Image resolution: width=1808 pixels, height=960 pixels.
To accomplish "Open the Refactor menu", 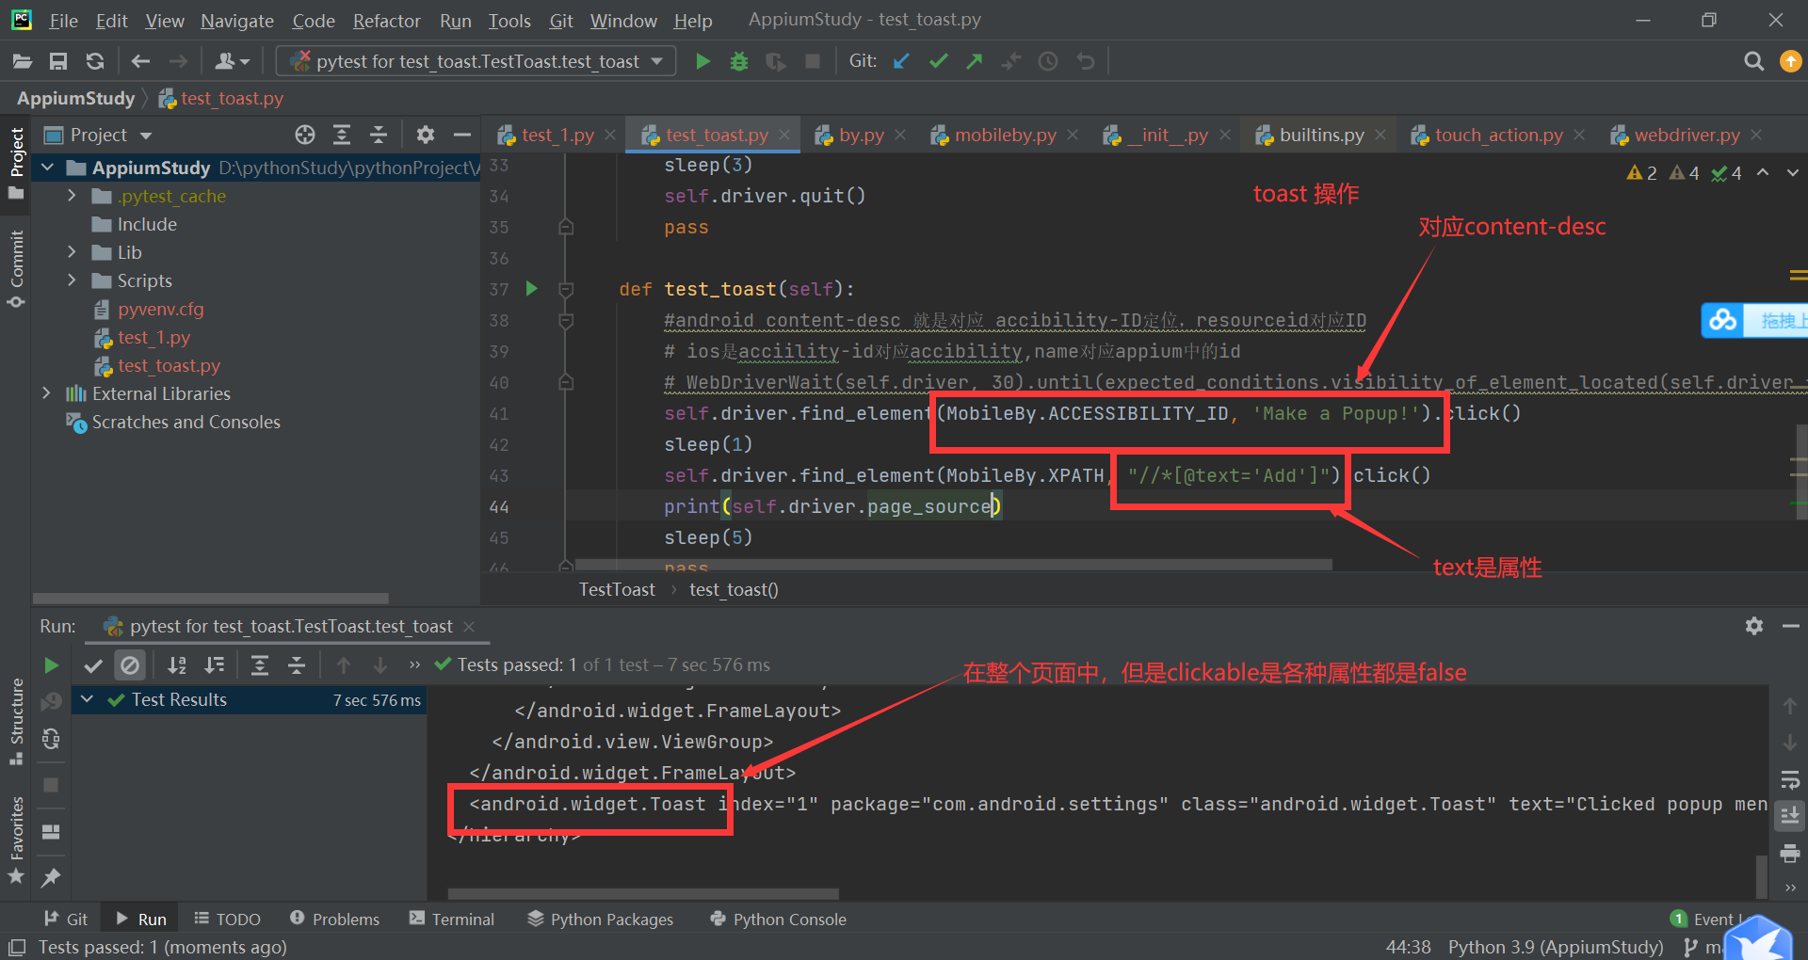I will click(x=386, y=21).
